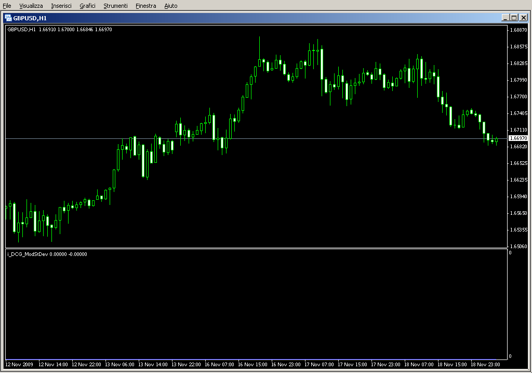Maximize the GBPUSD,H1 chart window
Viewport: 532px width, 373px height.
pos(514,18)
